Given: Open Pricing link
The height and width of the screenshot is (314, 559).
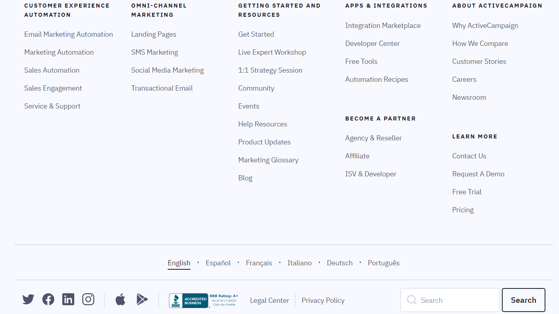Looking at the screenshot, I should (x=463, y=210).
